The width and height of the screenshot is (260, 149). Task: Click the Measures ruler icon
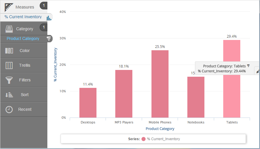point(9,6)
